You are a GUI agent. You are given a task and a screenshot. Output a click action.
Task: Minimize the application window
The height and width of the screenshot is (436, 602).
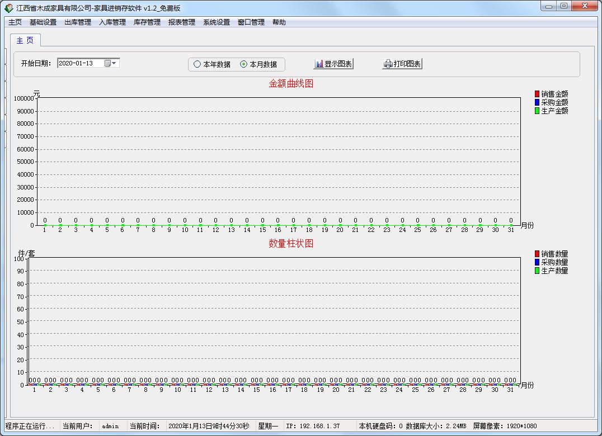(549, 6)
